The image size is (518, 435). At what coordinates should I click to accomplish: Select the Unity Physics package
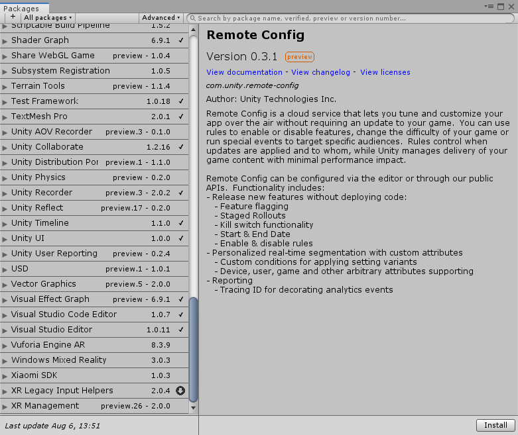click(94, 177)
